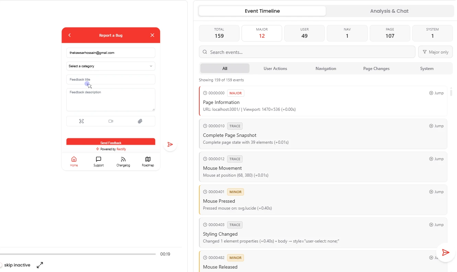Click the floating send button at bottom right
This screenshot has height=272, width=457.
(x=446, y=253)
